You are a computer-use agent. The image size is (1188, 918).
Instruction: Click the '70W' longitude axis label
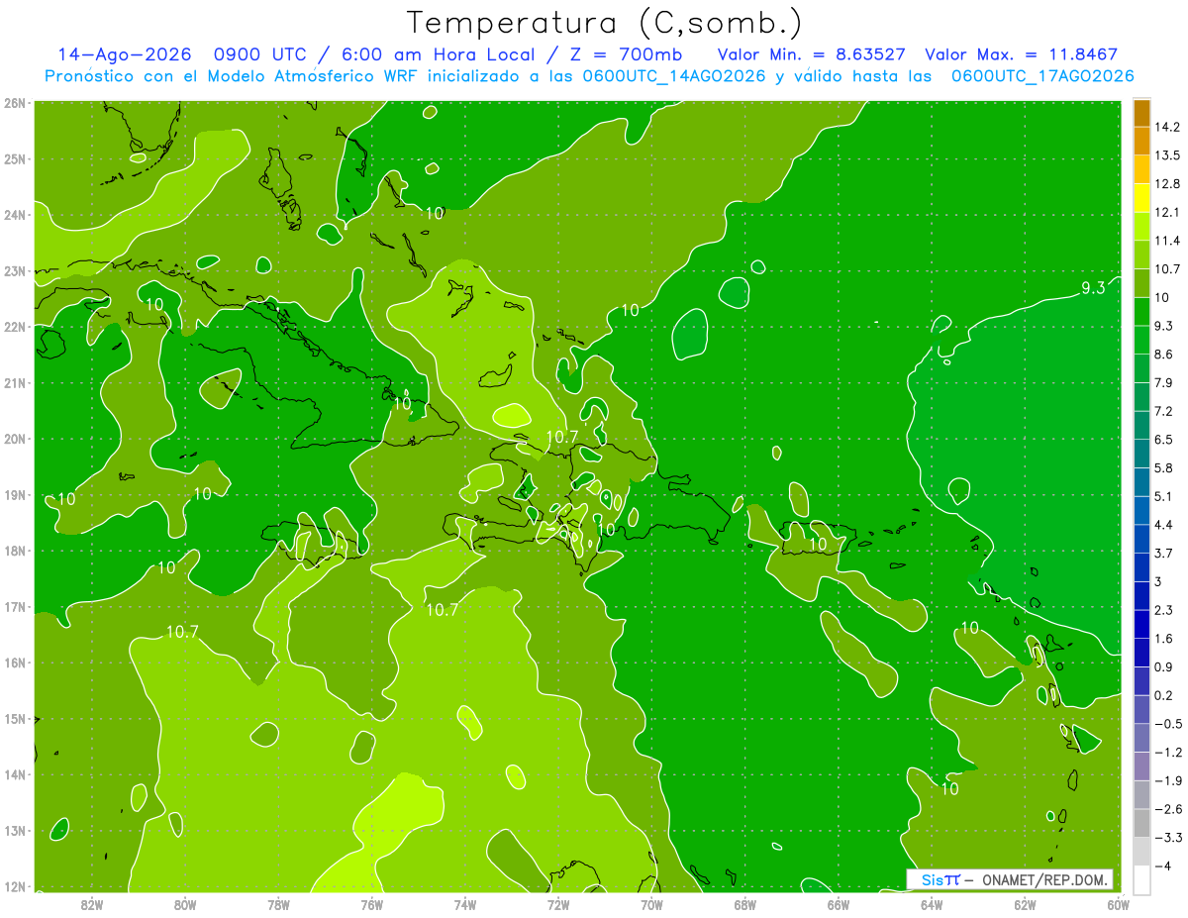tap(651, 904)
